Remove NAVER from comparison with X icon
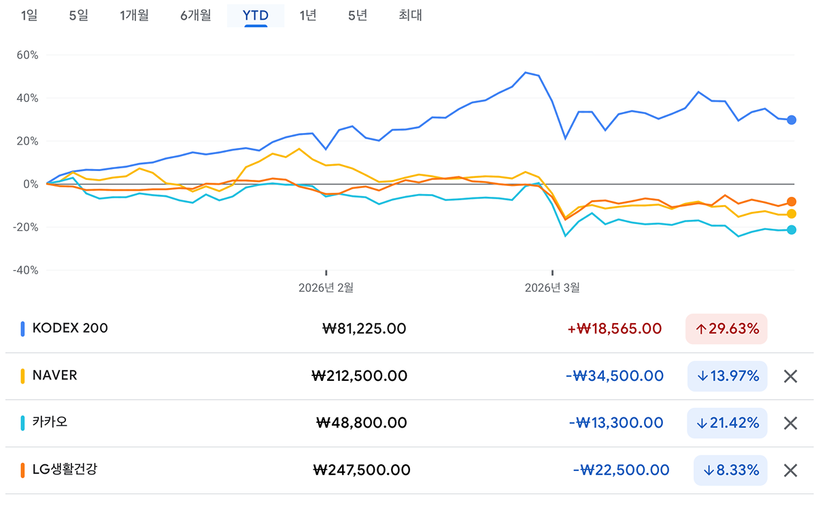Screen dimensions: 816x505 tap(790, 376)
